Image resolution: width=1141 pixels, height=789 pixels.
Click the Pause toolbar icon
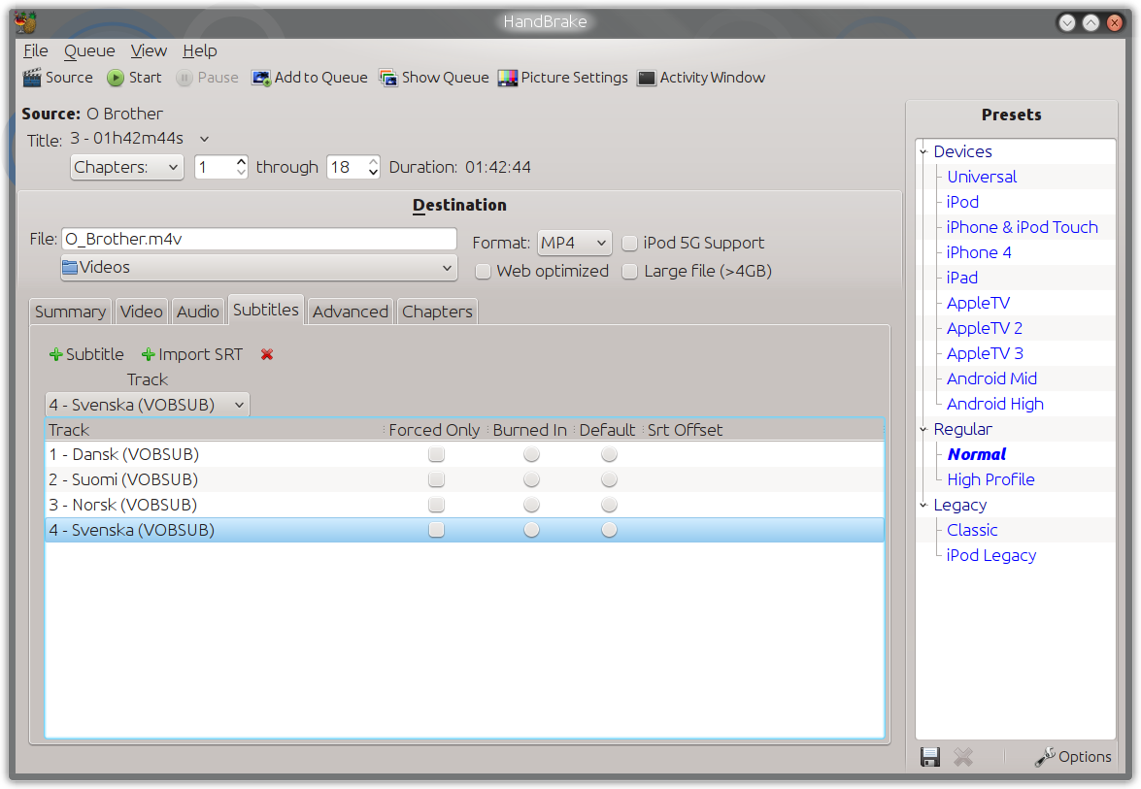coord(185,77)
